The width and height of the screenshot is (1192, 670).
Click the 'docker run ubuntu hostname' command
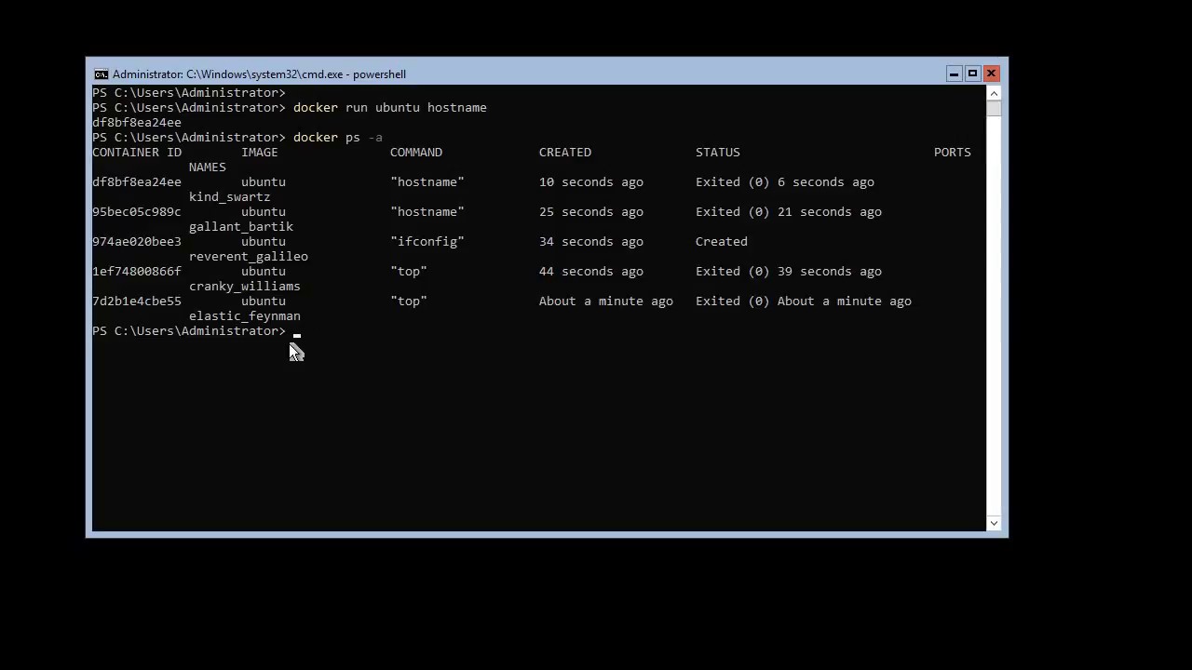[390, 108]
